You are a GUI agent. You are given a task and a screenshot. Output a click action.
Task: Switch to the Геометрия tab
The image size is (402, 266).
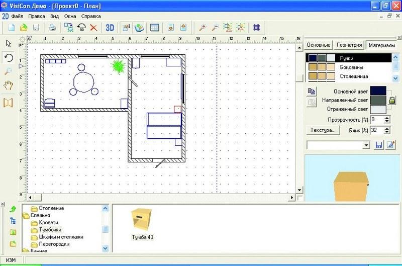click(349, 45)
